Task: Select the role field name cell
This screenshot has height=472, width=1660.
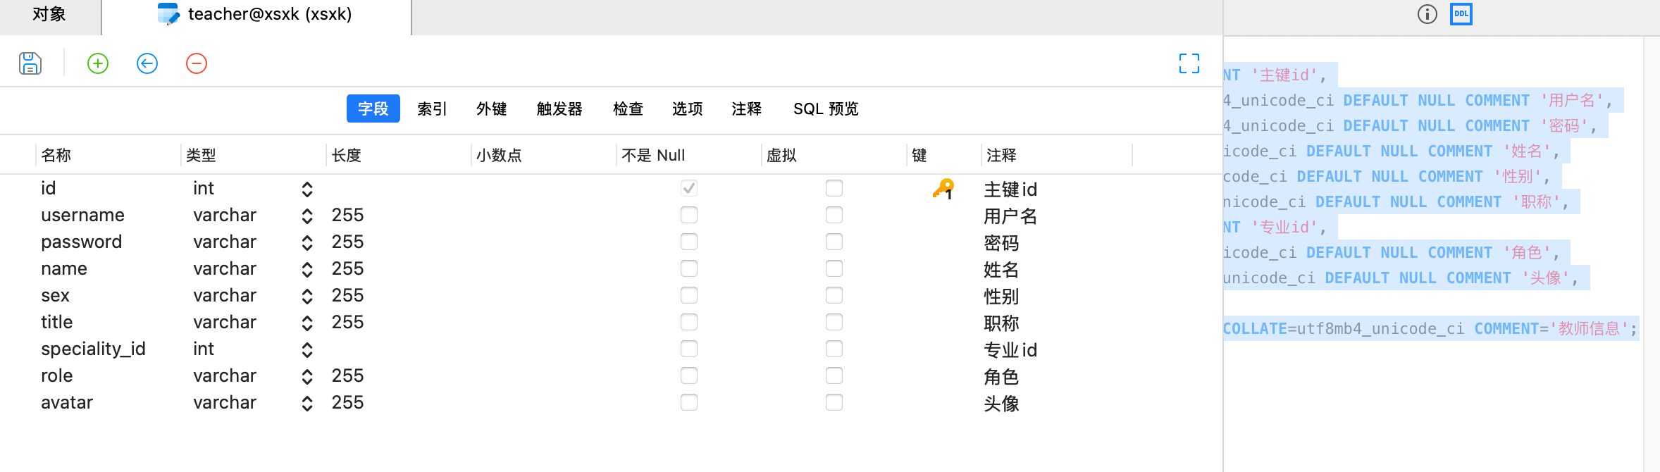Action: 57,375
